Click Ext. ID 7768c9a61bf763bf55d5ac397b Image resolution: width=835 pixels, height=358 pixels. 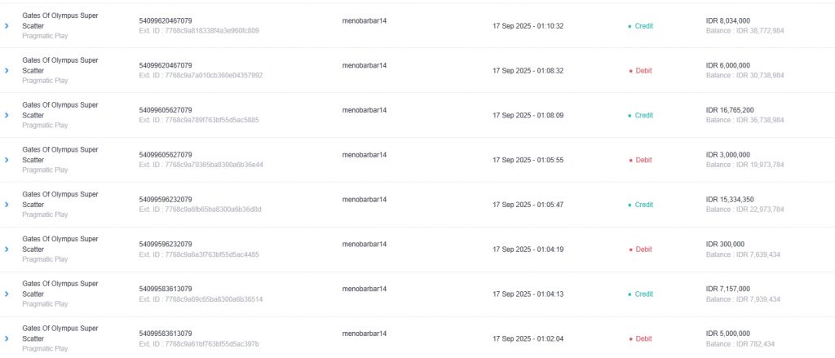click(199, 343)
